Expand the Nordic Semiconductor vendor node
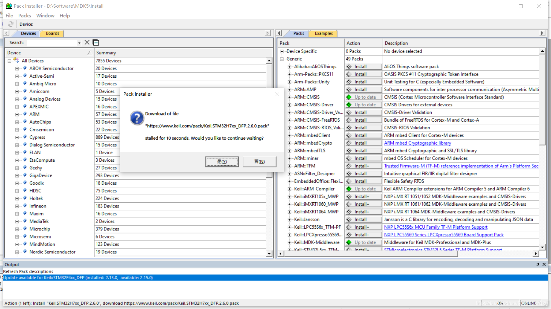The image size is (551, 309). coord(17,252)
